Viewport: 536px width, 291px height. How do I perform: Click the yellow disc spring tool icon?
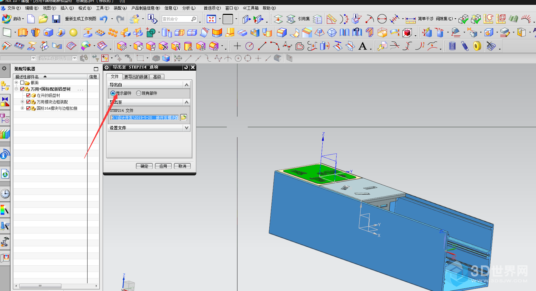coord(477,46)
